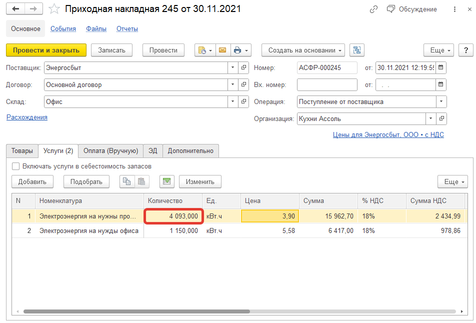Click horizontal scrollbar of services table
Image resolution: width=476 pixels, height=323 pixels.
(136, 311)
